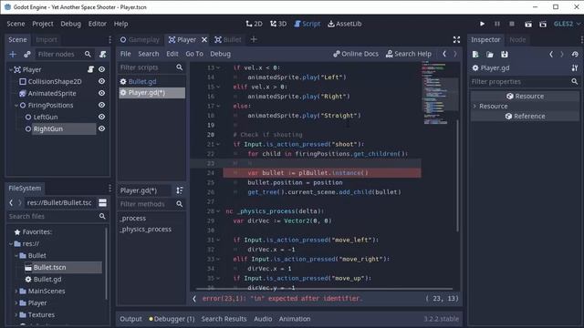Collapse the res:// root folder
The image size is (584, 328).
[11, 244]
